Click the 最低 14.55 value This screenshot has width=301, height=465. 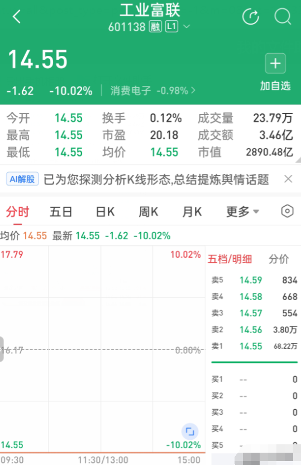(x=69, y=152)
